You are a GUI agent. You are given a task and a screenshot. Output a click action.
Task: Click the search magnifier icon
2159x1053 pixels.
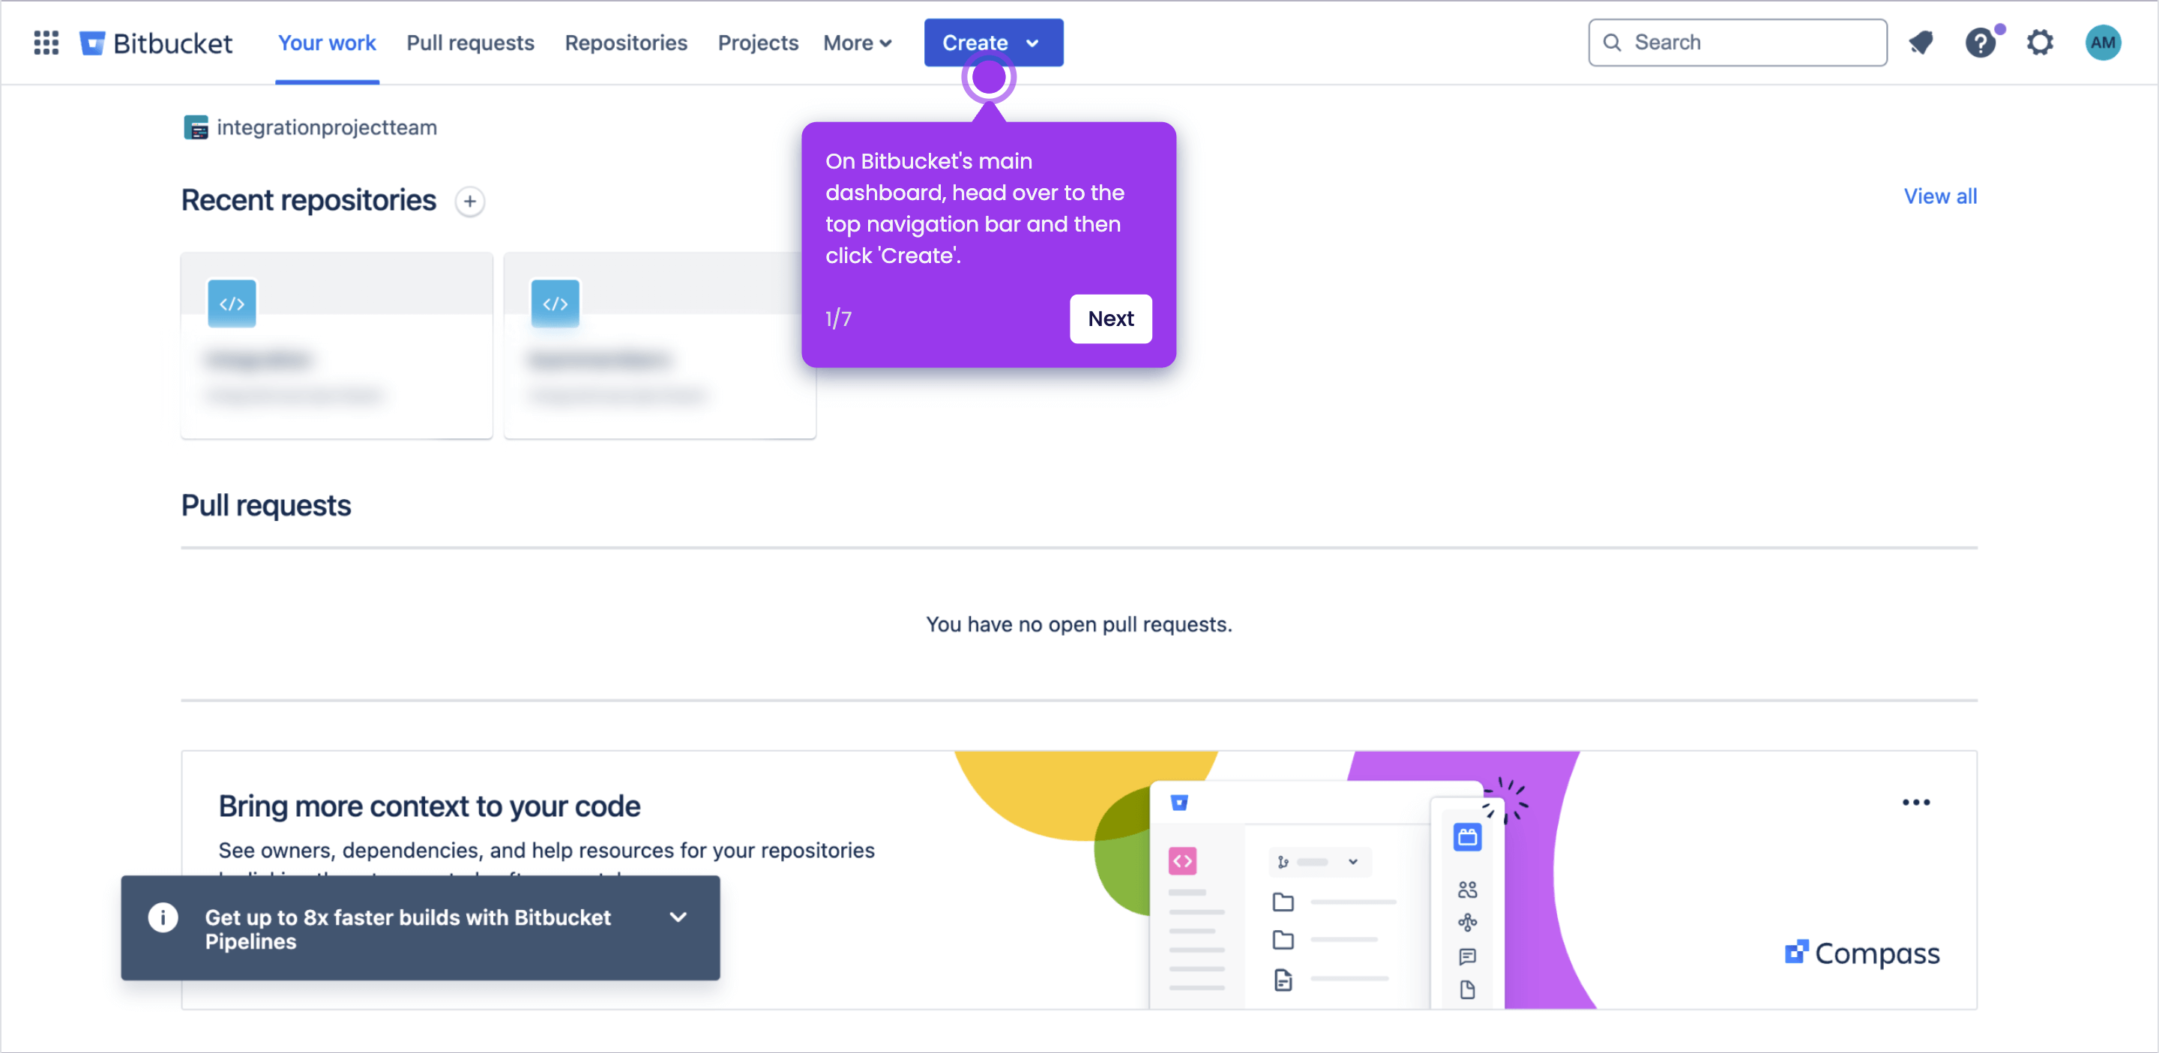pyautogui.click(x=1612, y=43)
